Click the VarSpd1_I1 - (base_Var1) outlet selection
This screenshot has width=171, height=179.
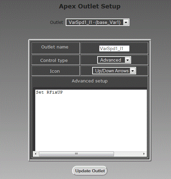pyautogui.click(x=95, y=22)
